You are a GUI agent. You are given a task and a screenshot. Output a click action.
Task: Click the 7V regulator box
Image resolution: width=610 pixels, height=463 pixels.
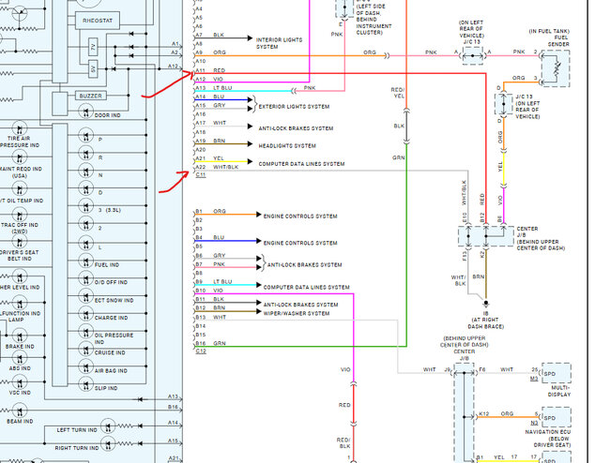[93, 48]
